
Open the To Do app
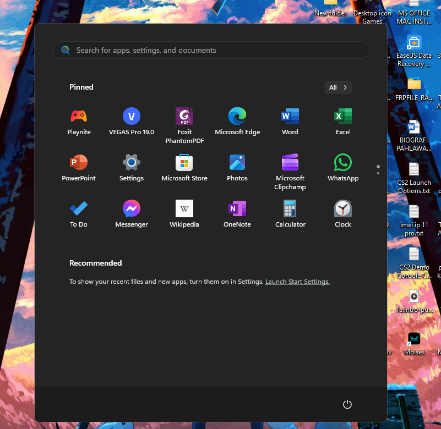click(x=79, y=214)
